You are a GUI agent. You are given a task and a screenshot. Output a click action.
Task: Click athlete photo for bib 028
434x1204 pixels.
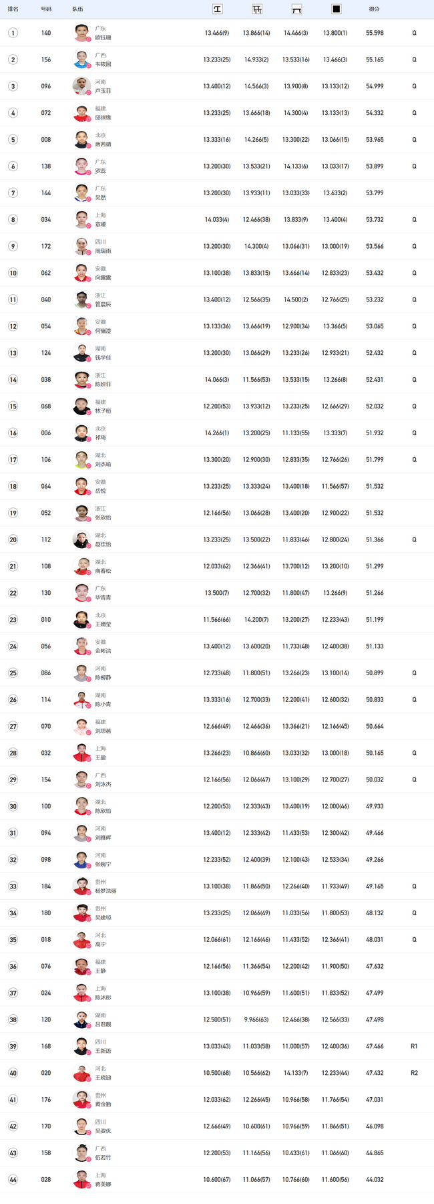[x=81, y=1179]
